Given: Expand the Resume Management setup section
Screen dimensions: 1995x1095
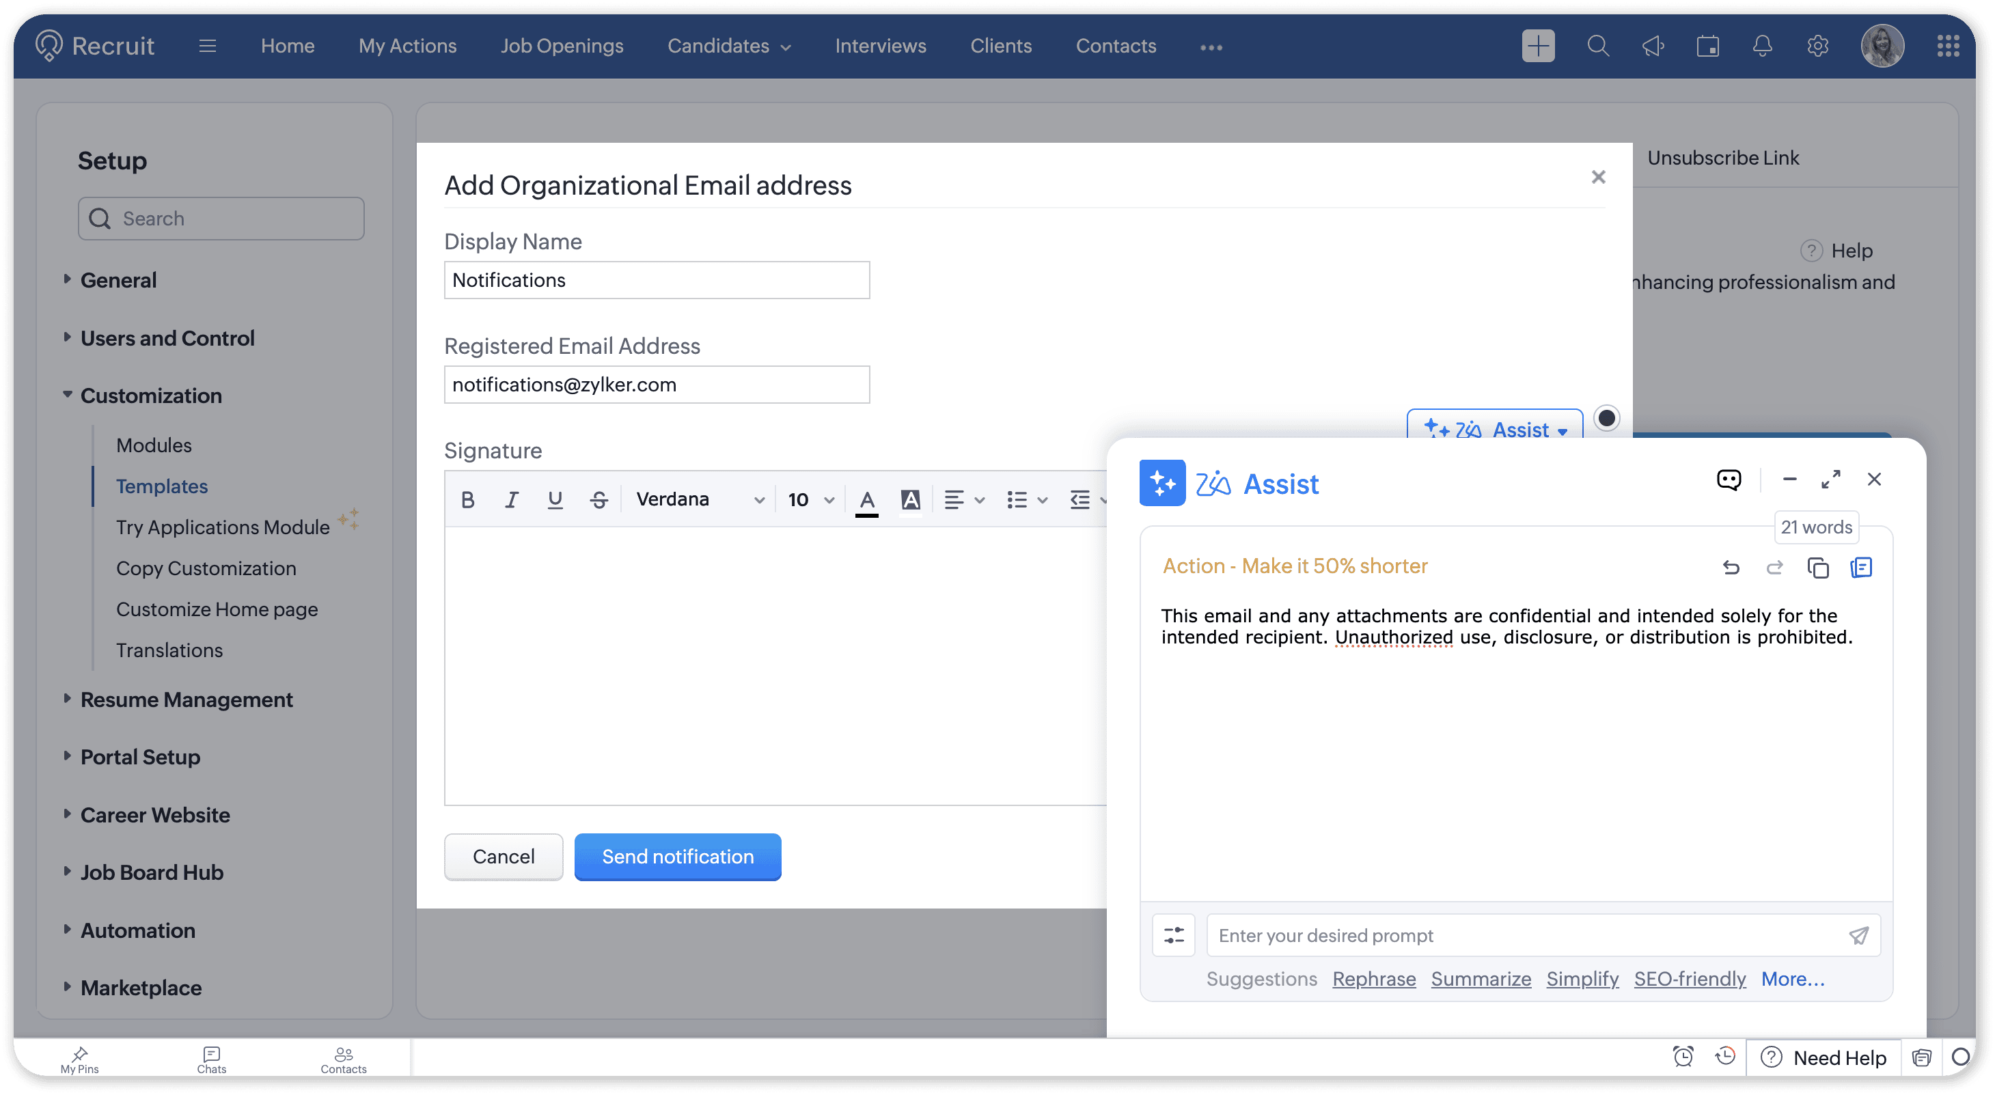Looking at the screenshot, I should click(x=186, y=699).
